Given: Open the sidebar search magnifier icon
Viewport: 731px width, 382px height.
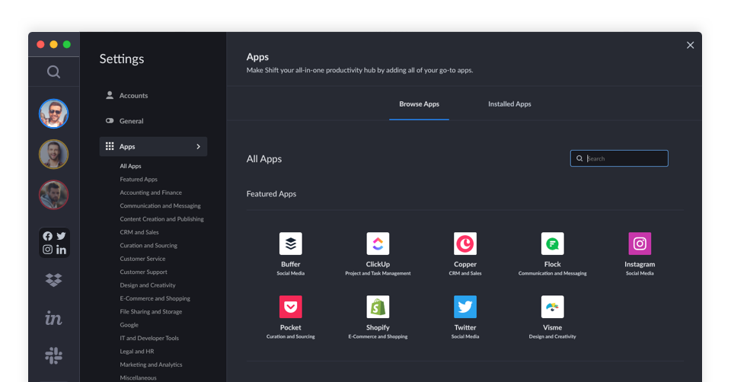Looking at the screenshot, I should [53, 72].
